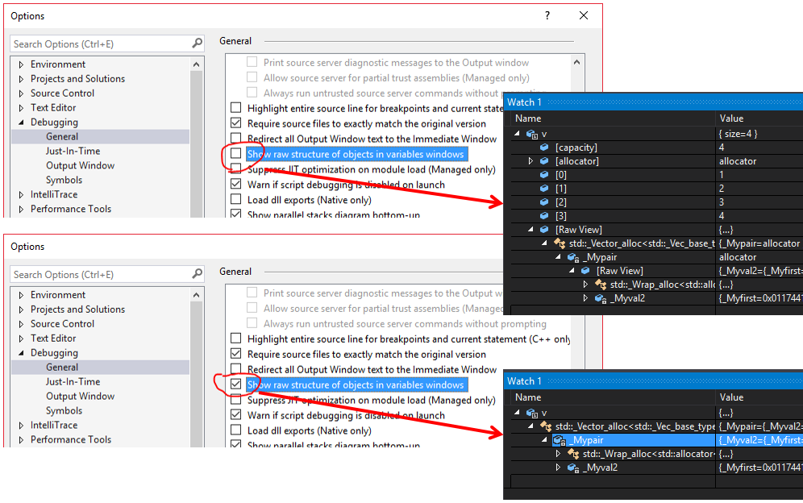
Task: Click the help question mark in Options title bar
Action: 547,16
